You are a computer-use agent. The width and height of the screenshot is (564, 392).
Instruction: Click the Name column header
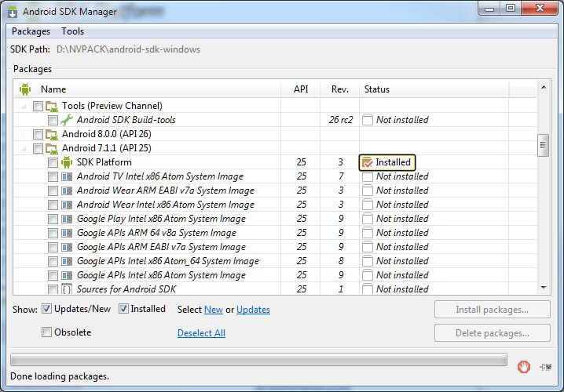[148, 89]
